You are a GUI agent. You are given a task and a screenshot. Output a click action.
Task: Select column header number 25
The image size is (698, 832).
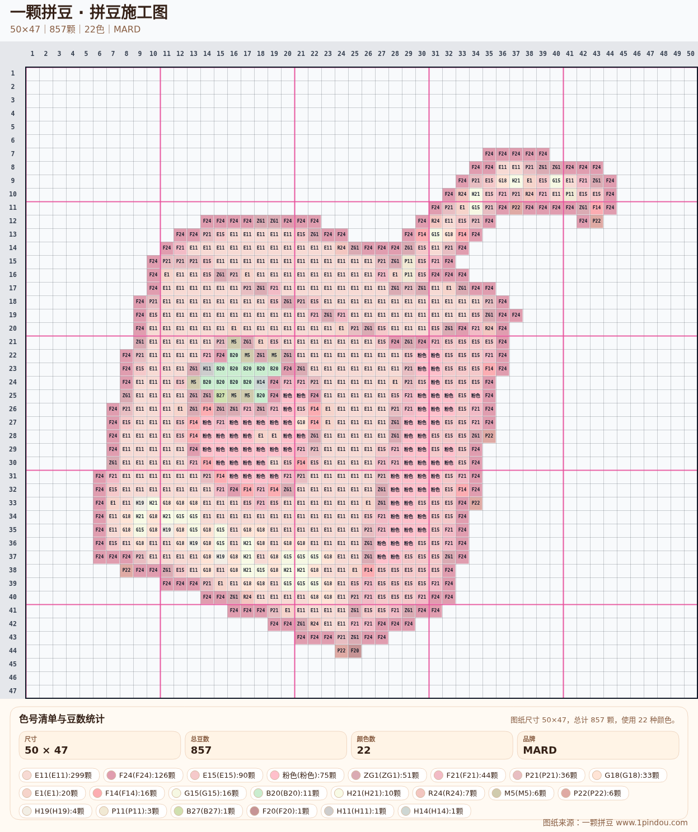pyautogui.click(x=355, y=54)
